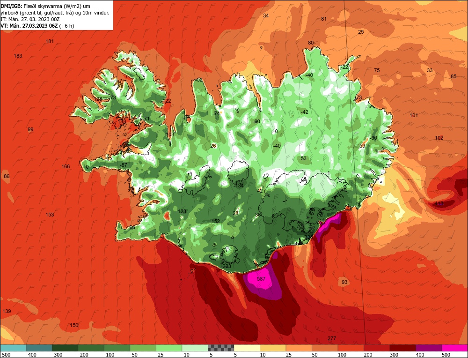Click the 166 value west of Iceland

pyautogui.click(x=66, y=166)
